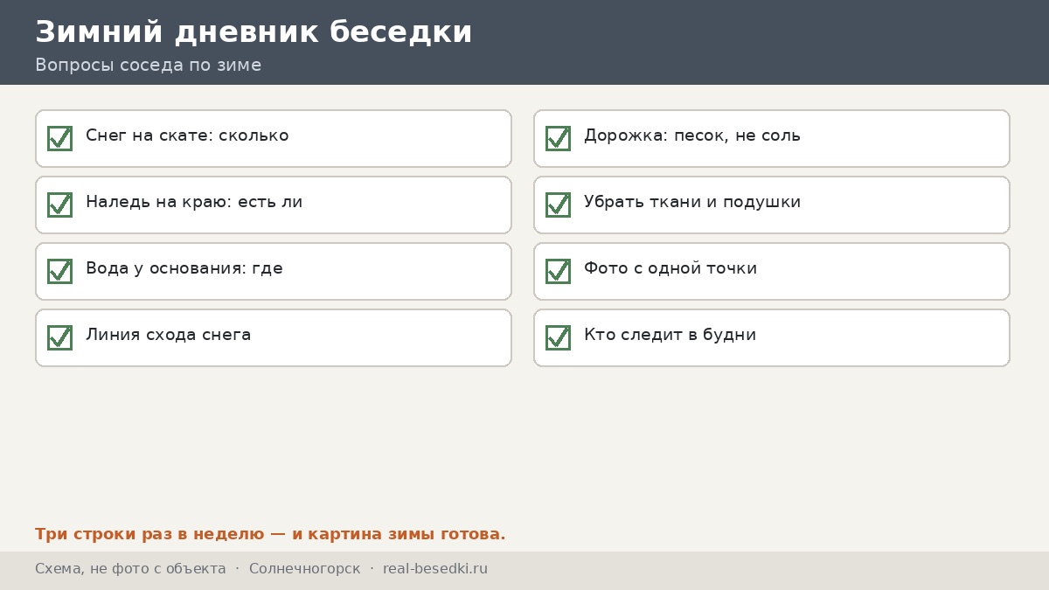Select the text Убрать ткани и подушки
Image resolution: width=1049 pixels, height=590 pixels.
click(x=692, y=202)
